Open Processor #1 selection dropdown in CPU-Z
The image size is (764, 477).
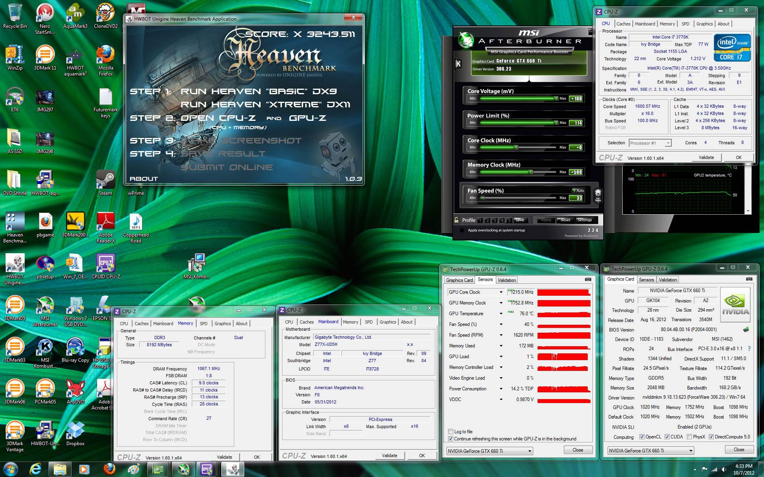pos(650,143)
